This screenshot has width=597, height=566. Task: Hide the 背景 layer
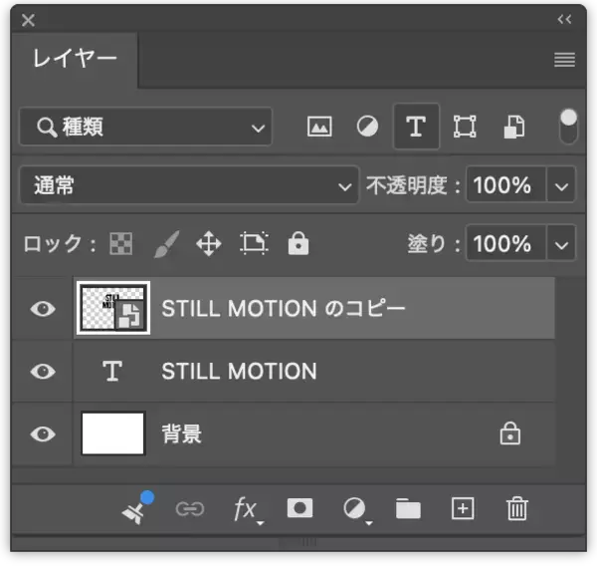point(43,434)
